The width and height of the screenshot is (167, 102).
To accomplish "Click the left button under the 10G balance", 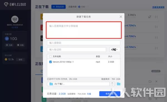I will pos(9,45).
